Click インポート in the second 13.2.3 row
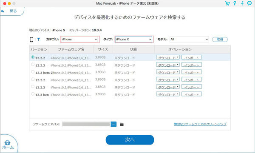 pos(192,87)
